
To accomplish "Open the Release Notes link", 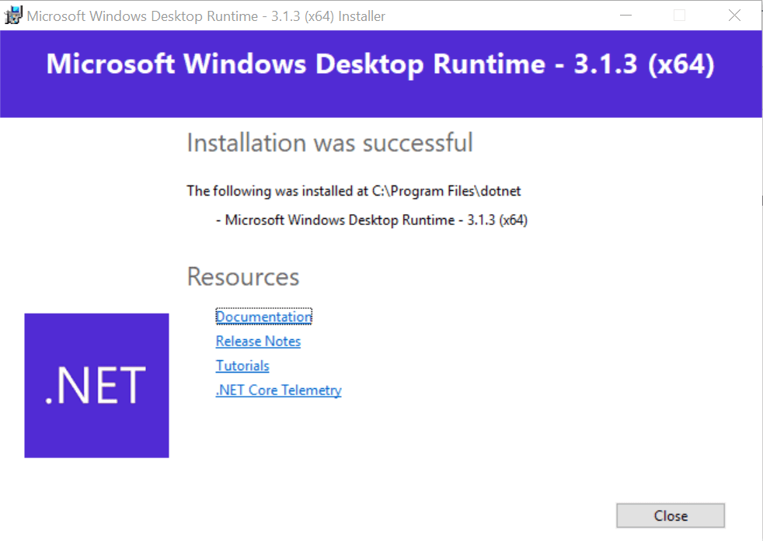I will pyautogui.click(x=258, y=342).
